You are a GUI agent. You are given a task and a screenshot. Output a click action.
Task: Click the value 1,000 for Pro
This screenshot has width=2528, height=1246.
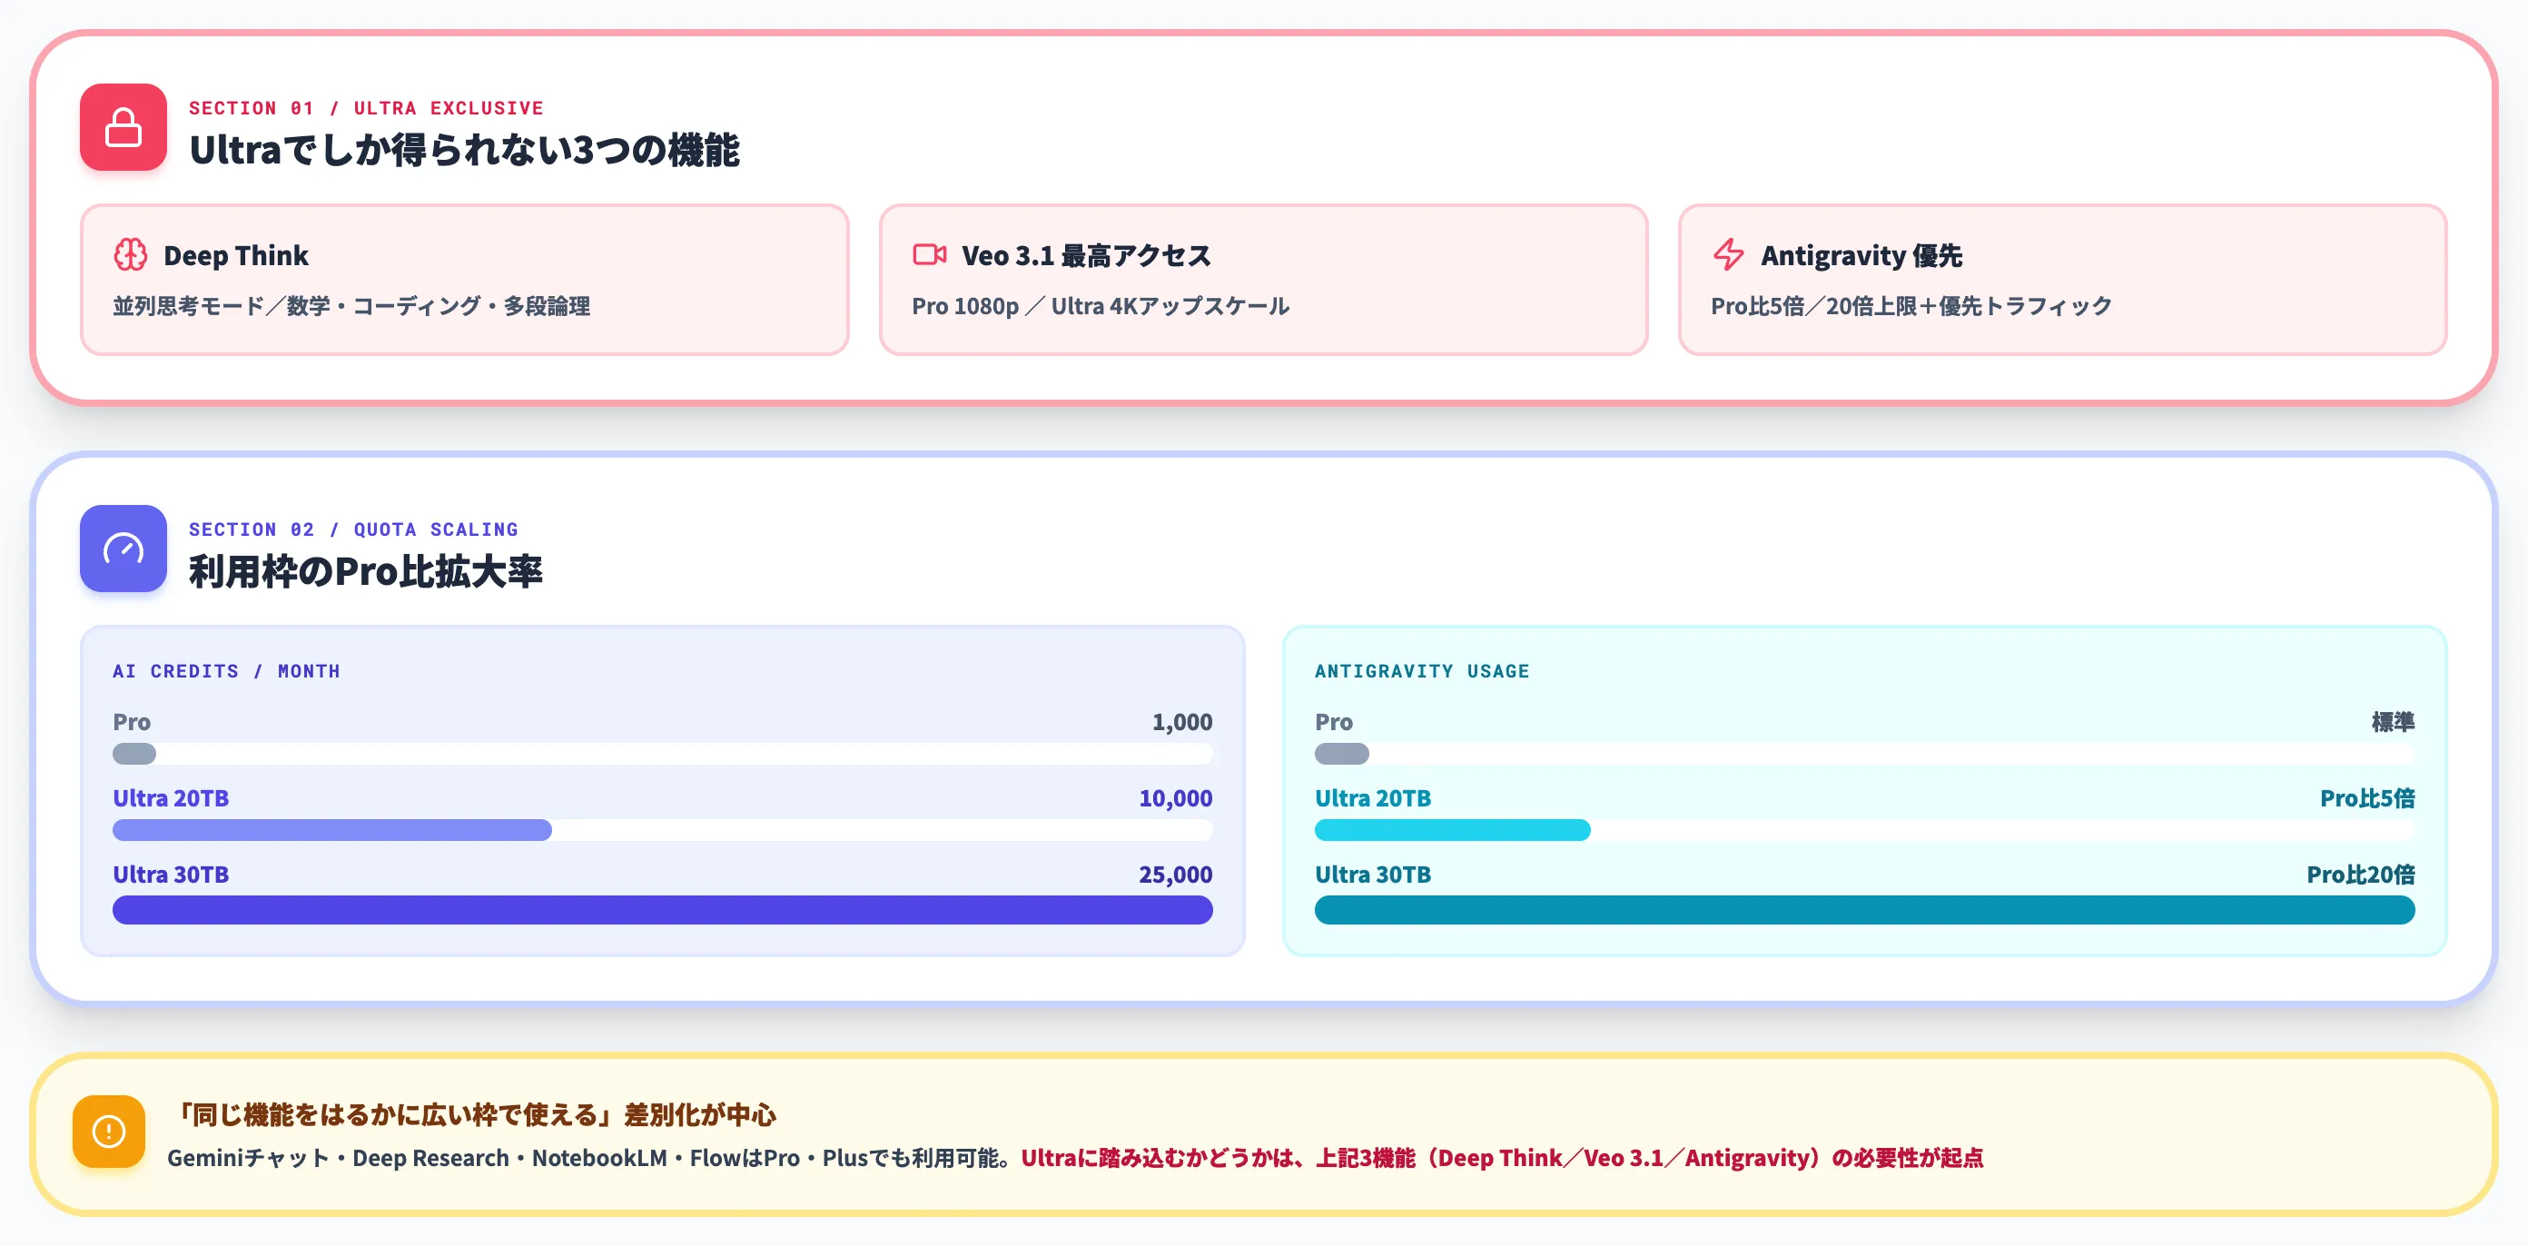1181,722
